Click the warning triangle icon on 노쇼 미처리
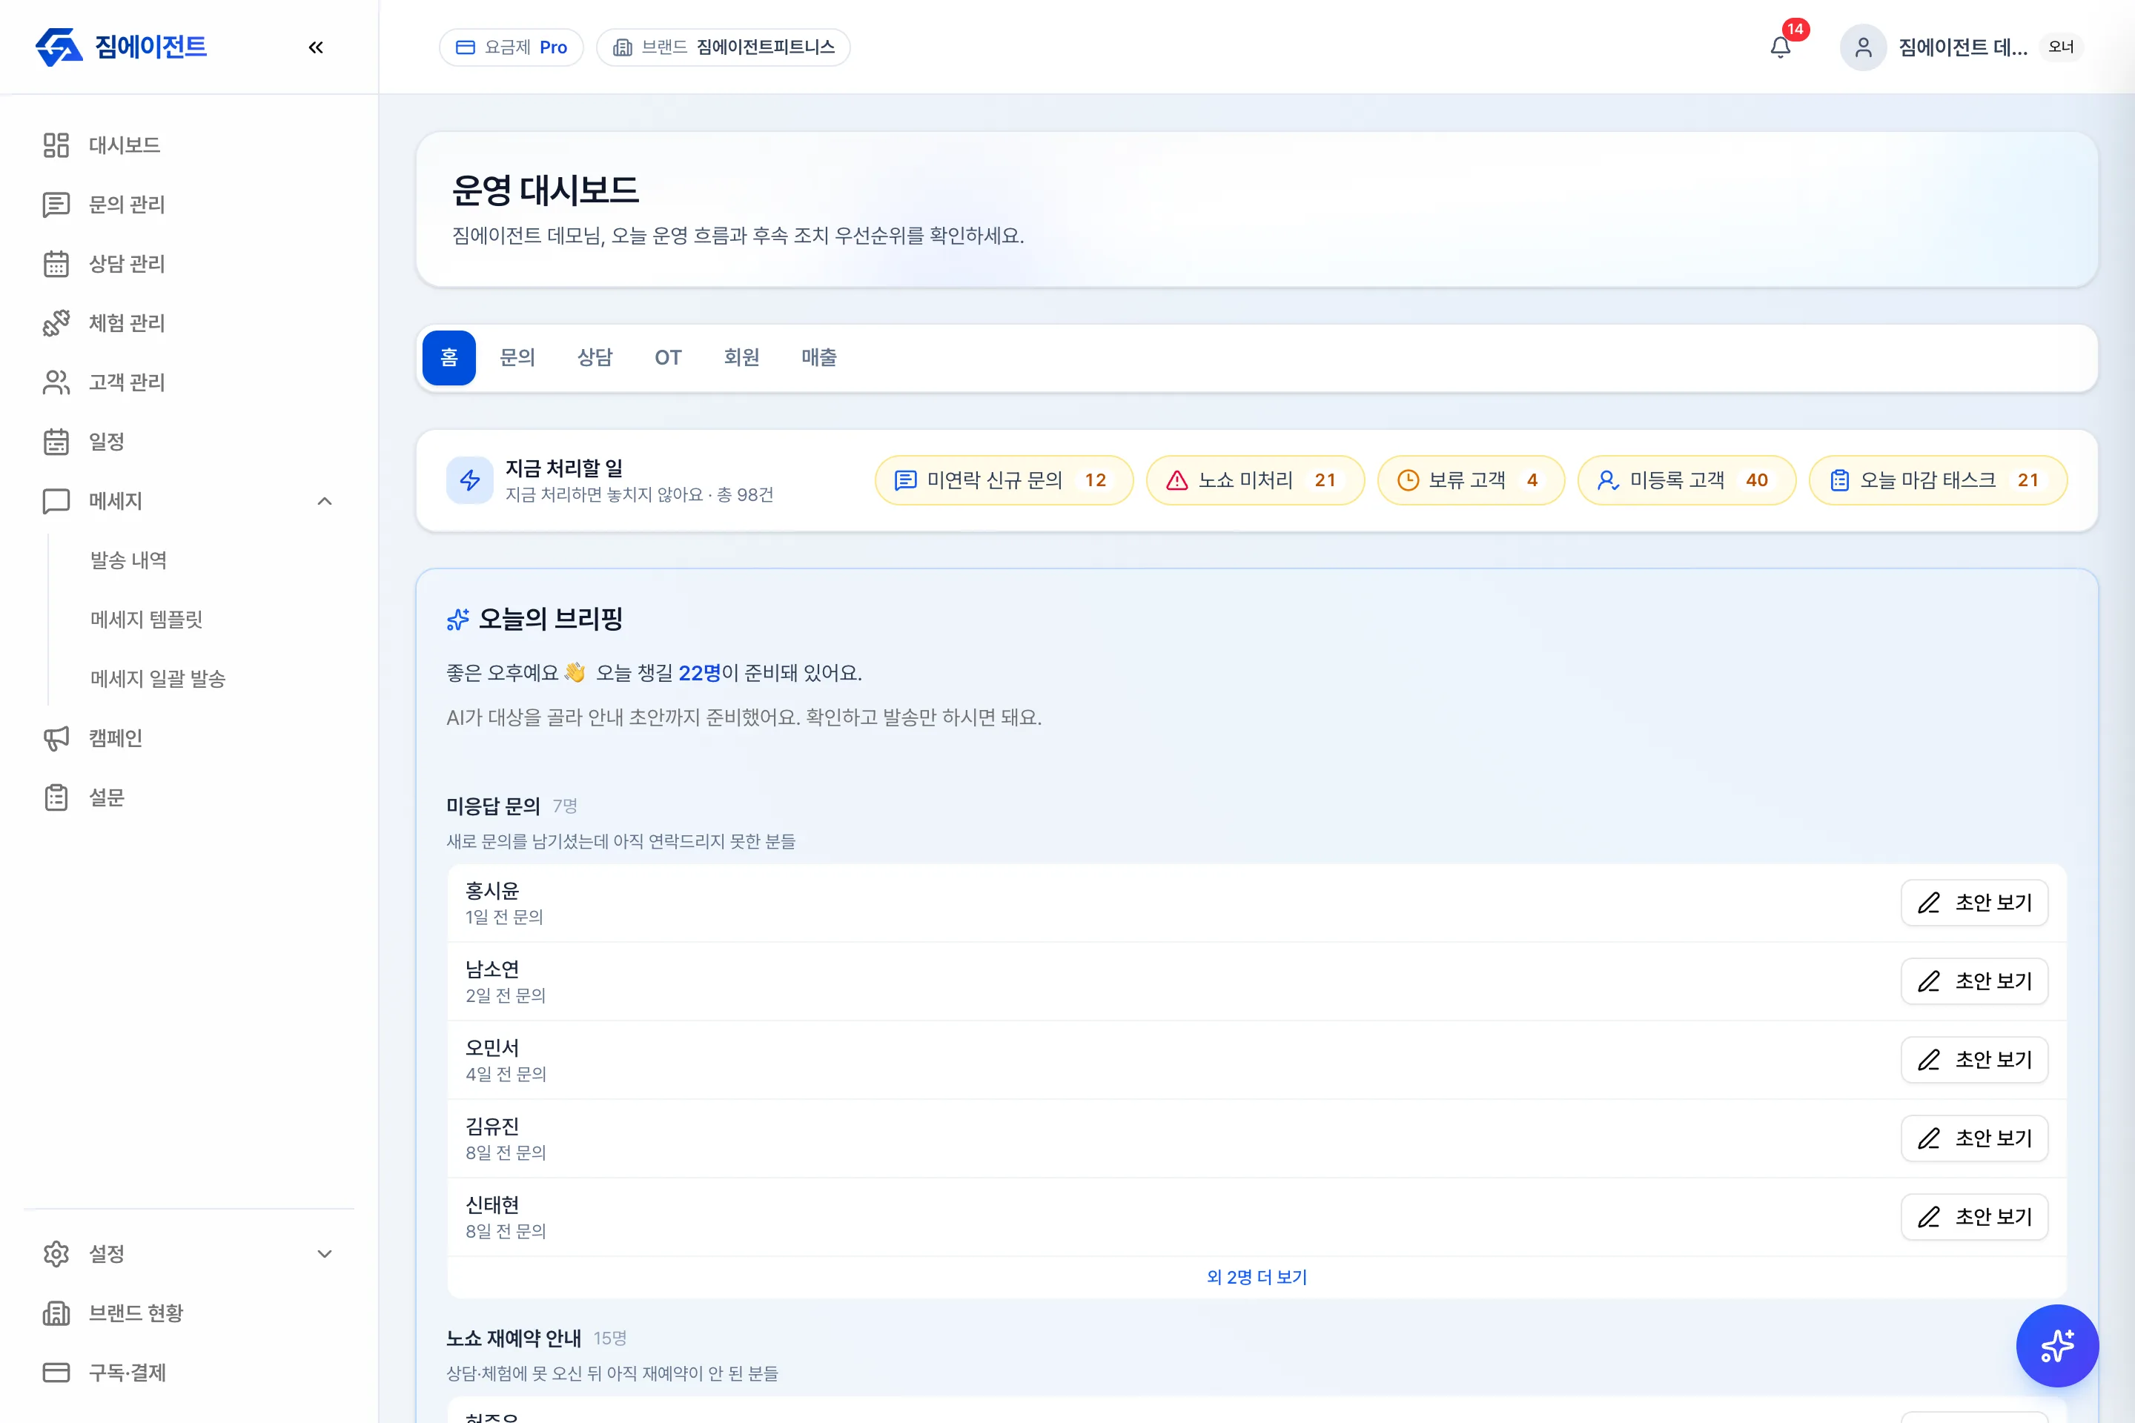Screen dimensions: 2135x1423 [1176, 480]
